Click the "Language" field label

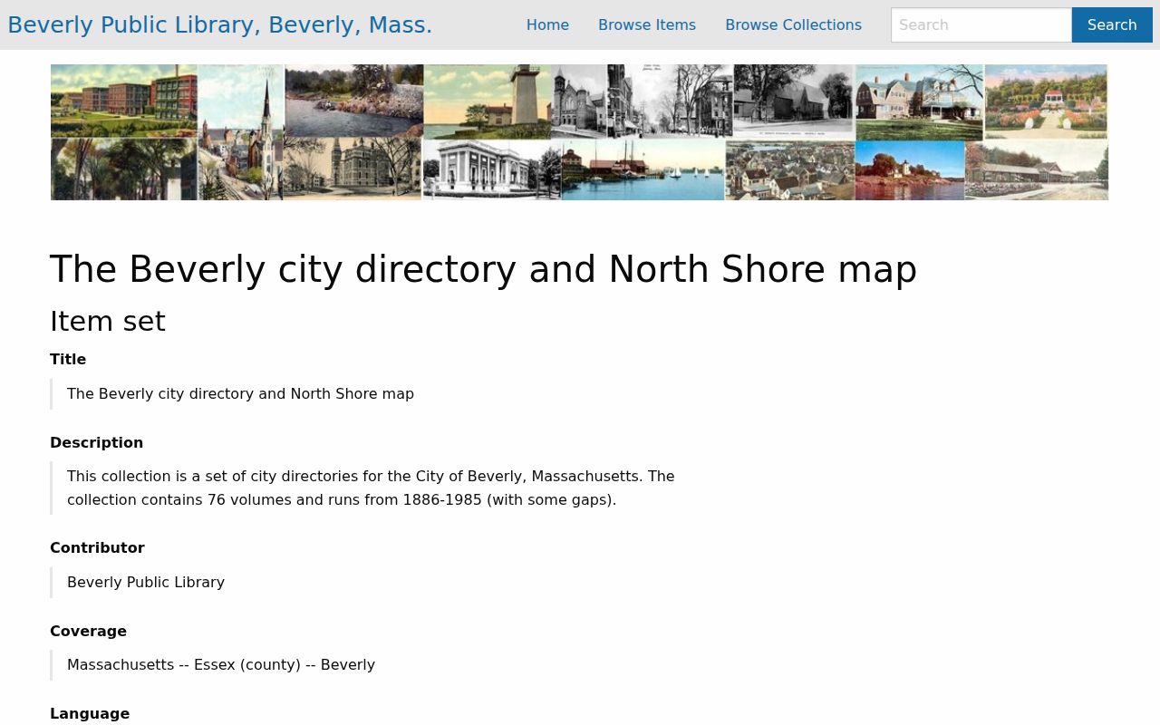point(90,714)
